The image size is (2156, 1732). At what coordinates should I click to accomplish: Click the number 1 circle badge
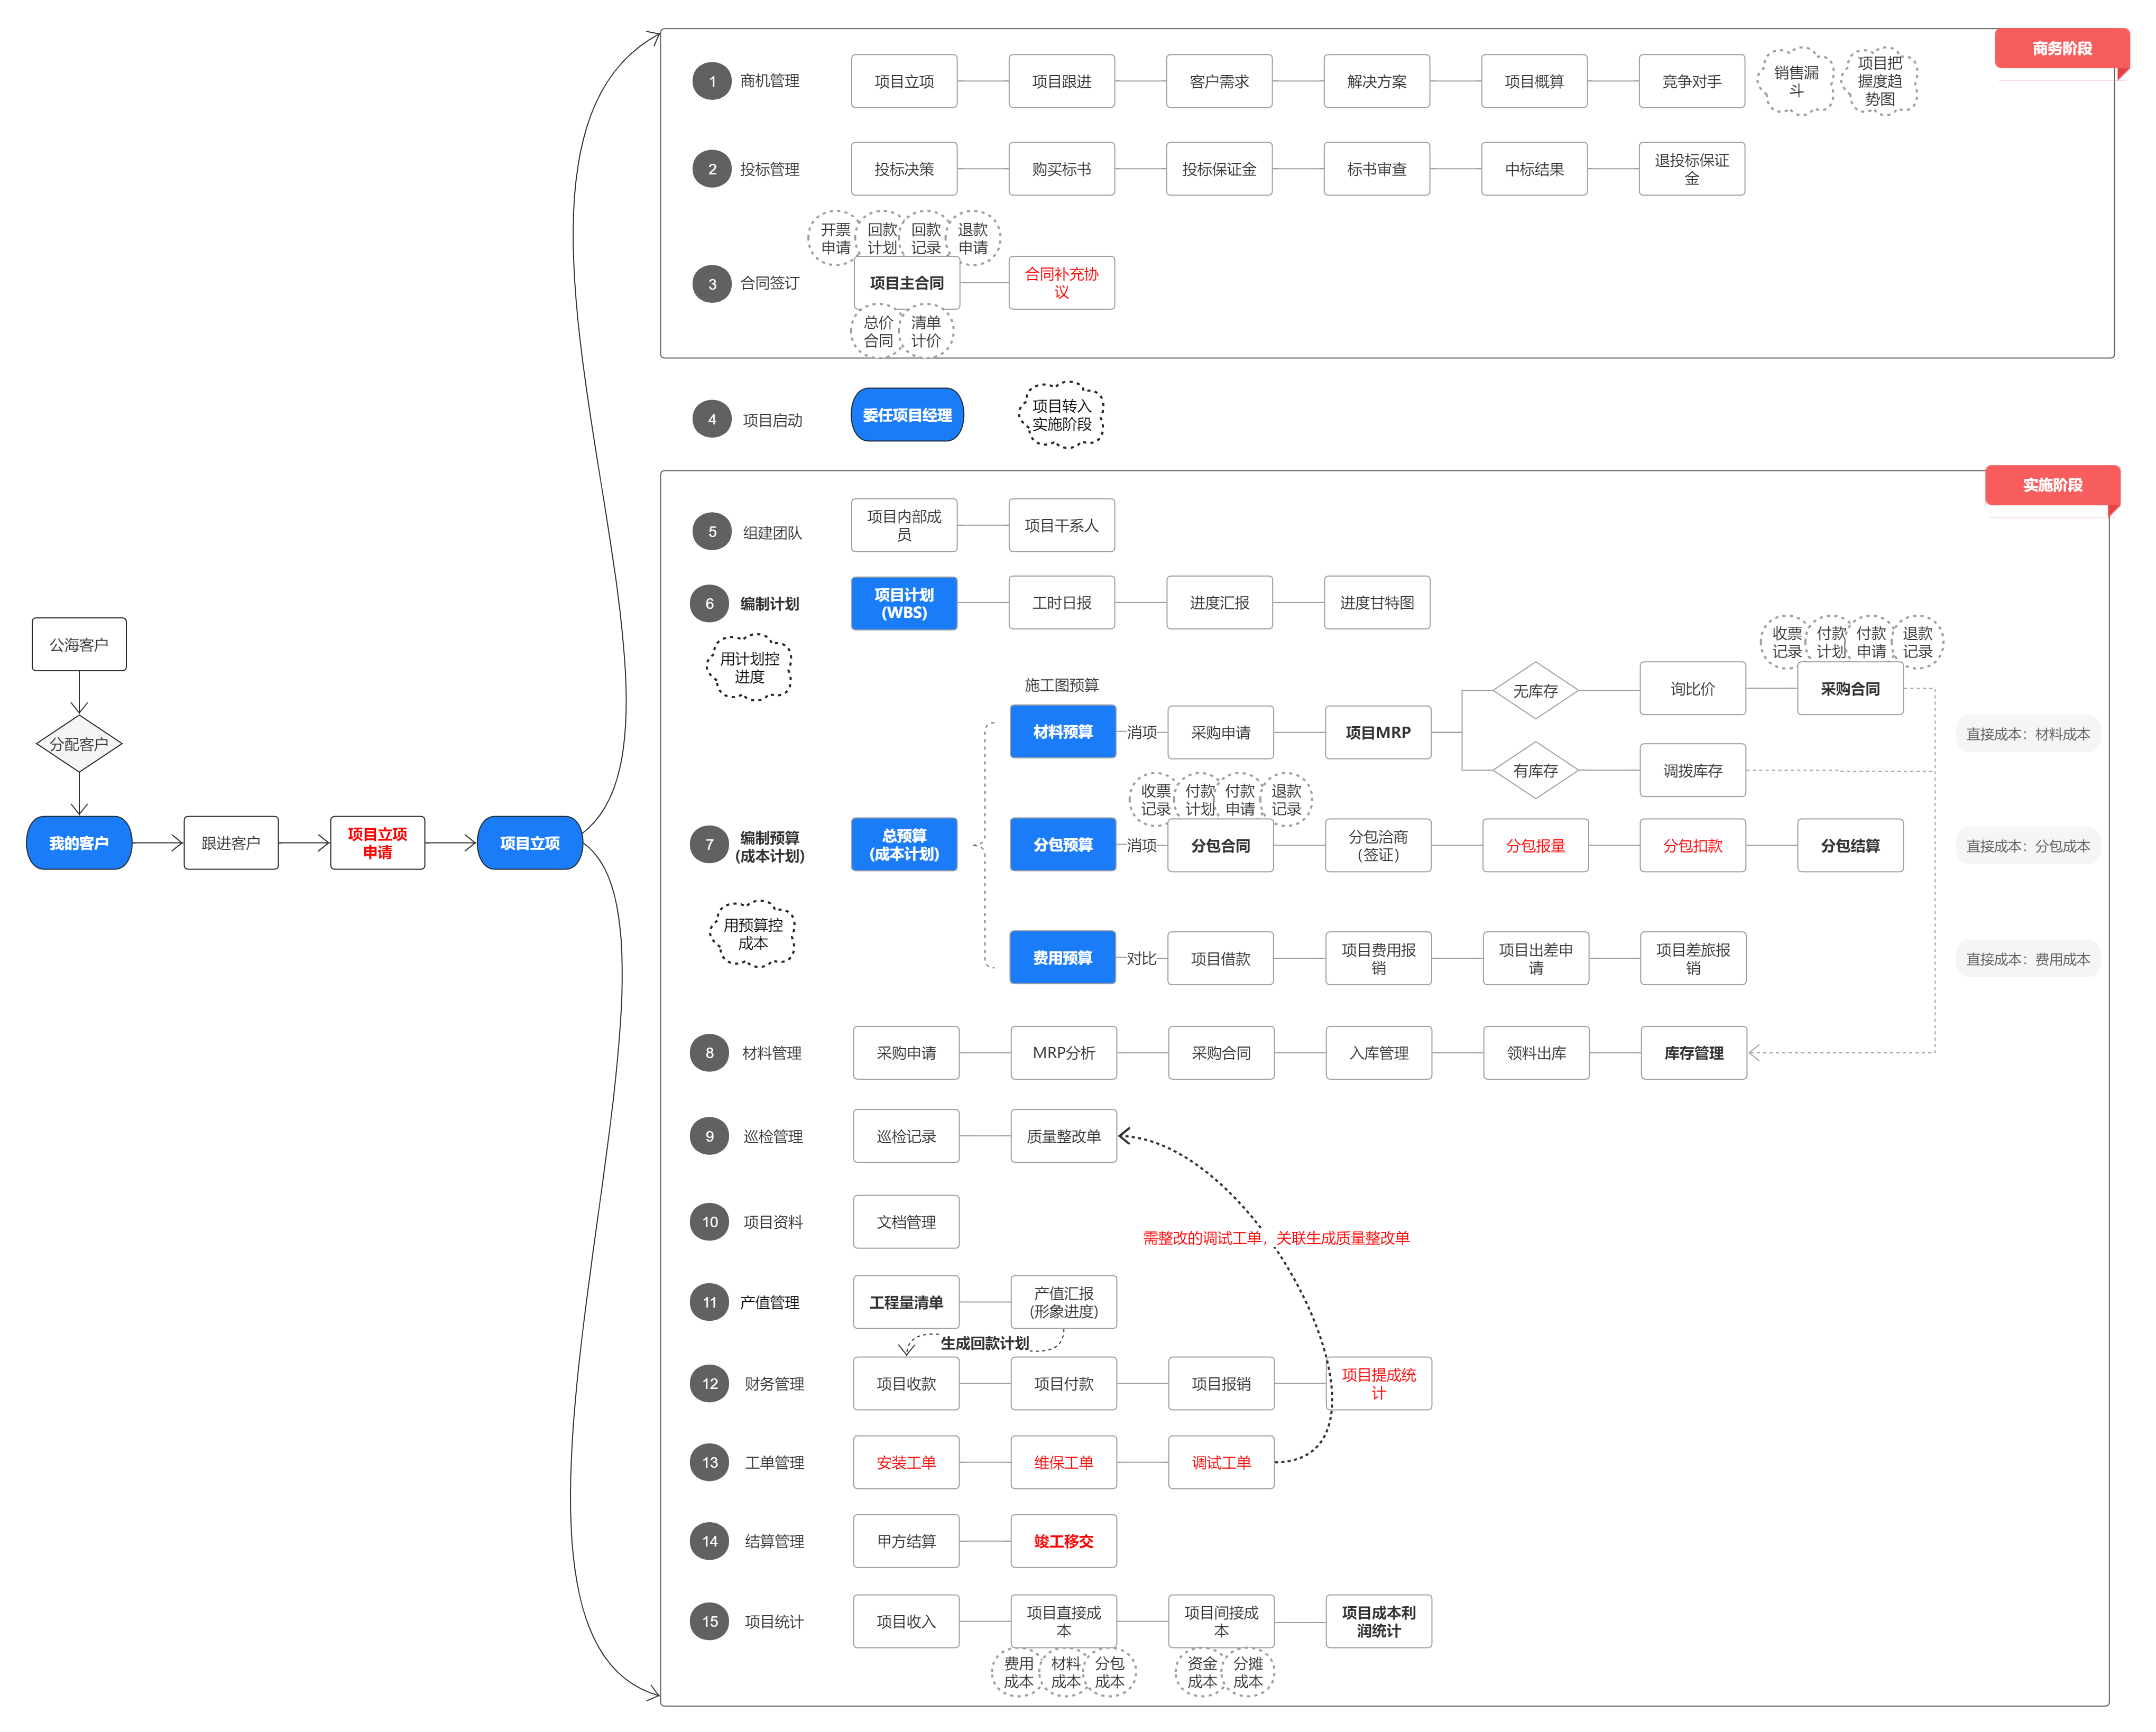click(x=711, y=81)
